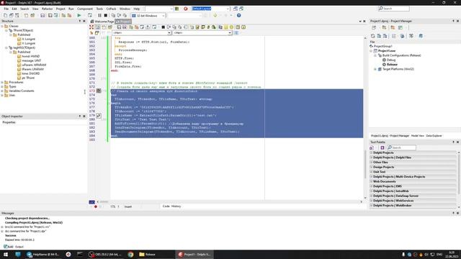Pause the running program
The height and width of the screenshot is (259, 461).
(99, 15)
